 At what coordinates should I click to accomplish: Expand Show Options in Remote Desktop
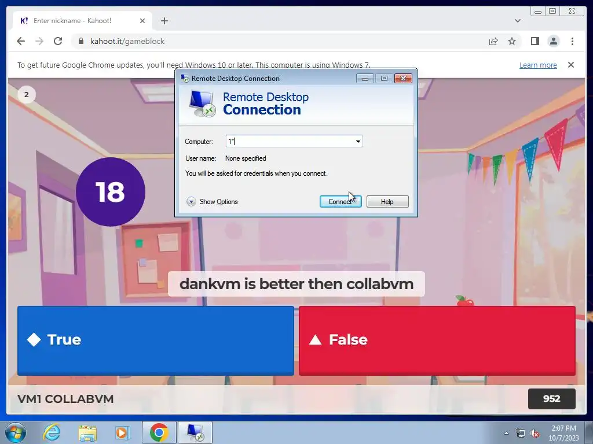pos(212,202)
